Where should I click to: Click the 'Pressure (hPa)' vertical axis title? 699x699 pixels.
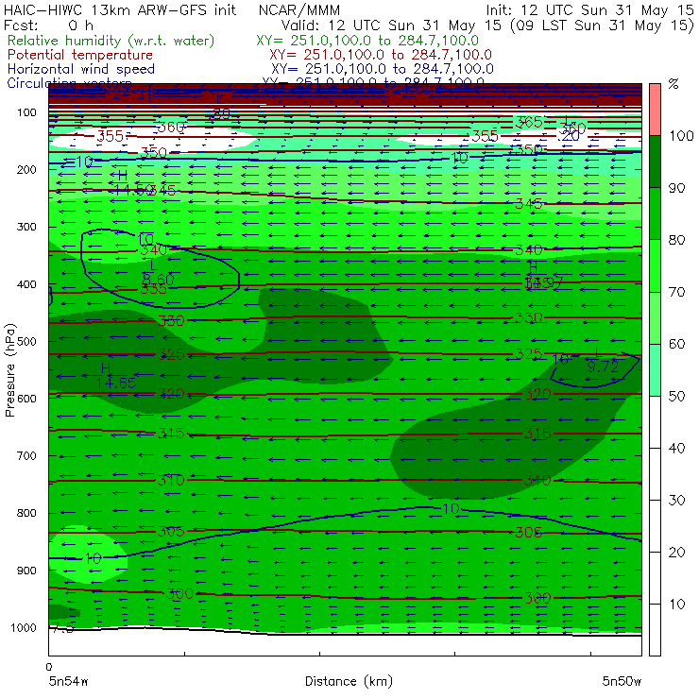(10, 370)
